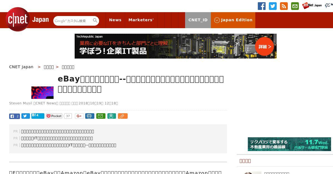Image resolution: width=333 pixels, height=174 pixels.
Task: Open the Twitter icon in top bar
Action: (x=273, y=6)
